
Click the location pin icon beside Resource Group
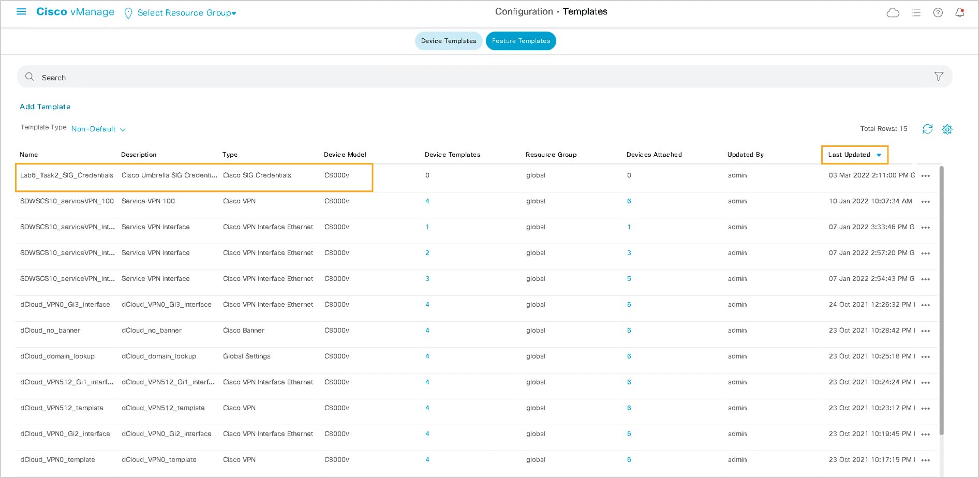tap(128, 13)
